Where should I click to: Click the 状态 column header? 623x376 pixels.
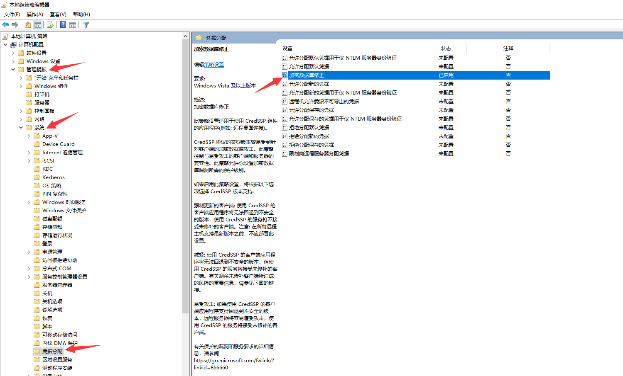[x=446, y=49]
